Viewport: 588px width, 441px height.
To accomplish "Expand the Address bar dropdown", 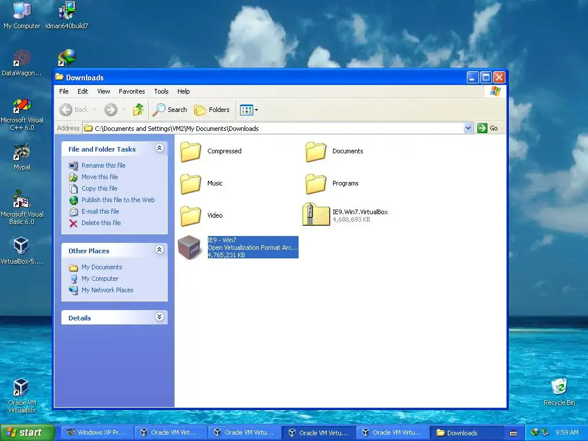I will coord(468,128).
